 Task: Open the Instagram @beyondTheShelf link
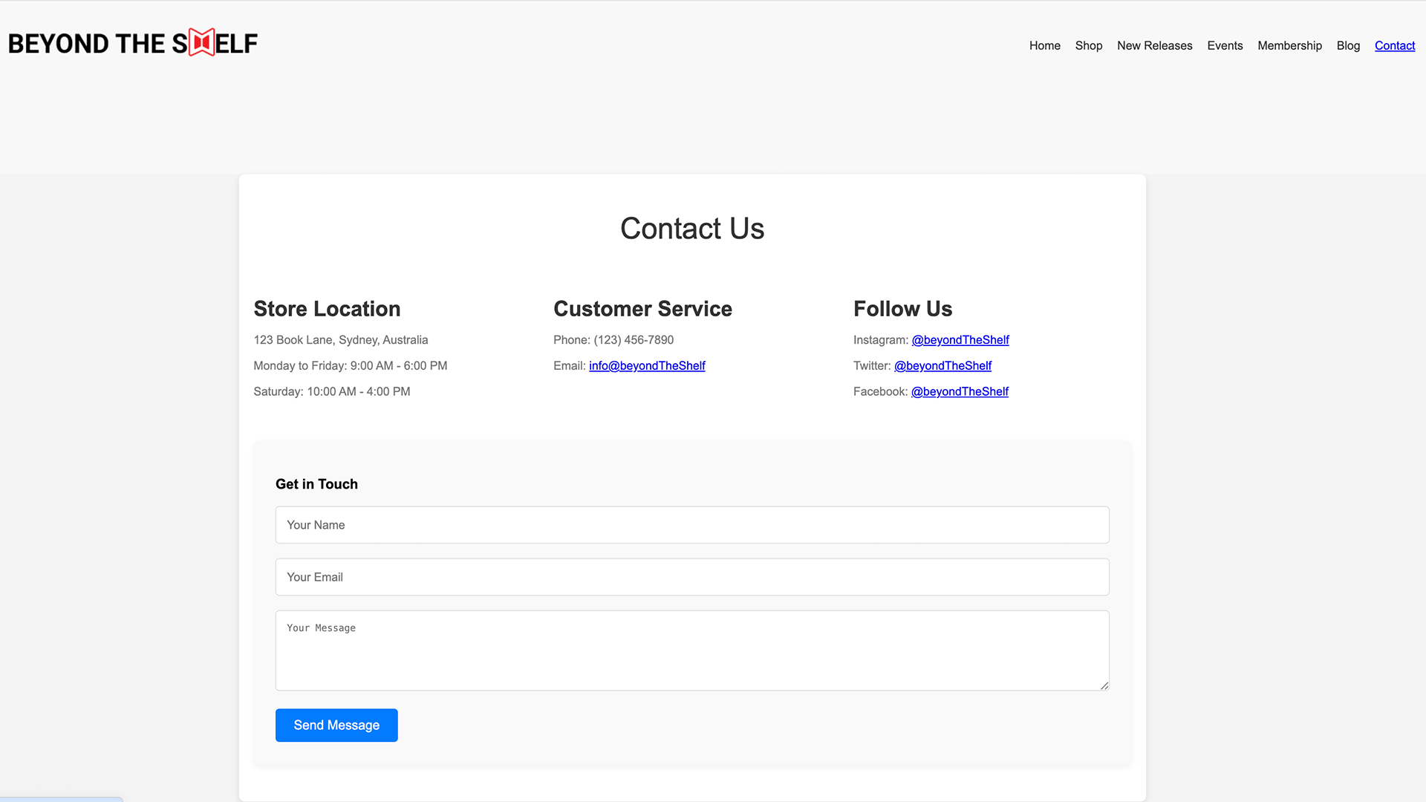[x=960, y=339]
